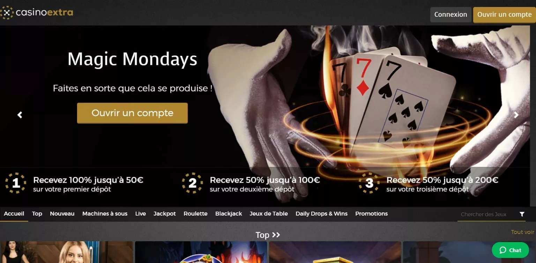This screenshot has height=263, width=536.
Task: Click the Connexion button in header
Action: [x=451, y=15]
